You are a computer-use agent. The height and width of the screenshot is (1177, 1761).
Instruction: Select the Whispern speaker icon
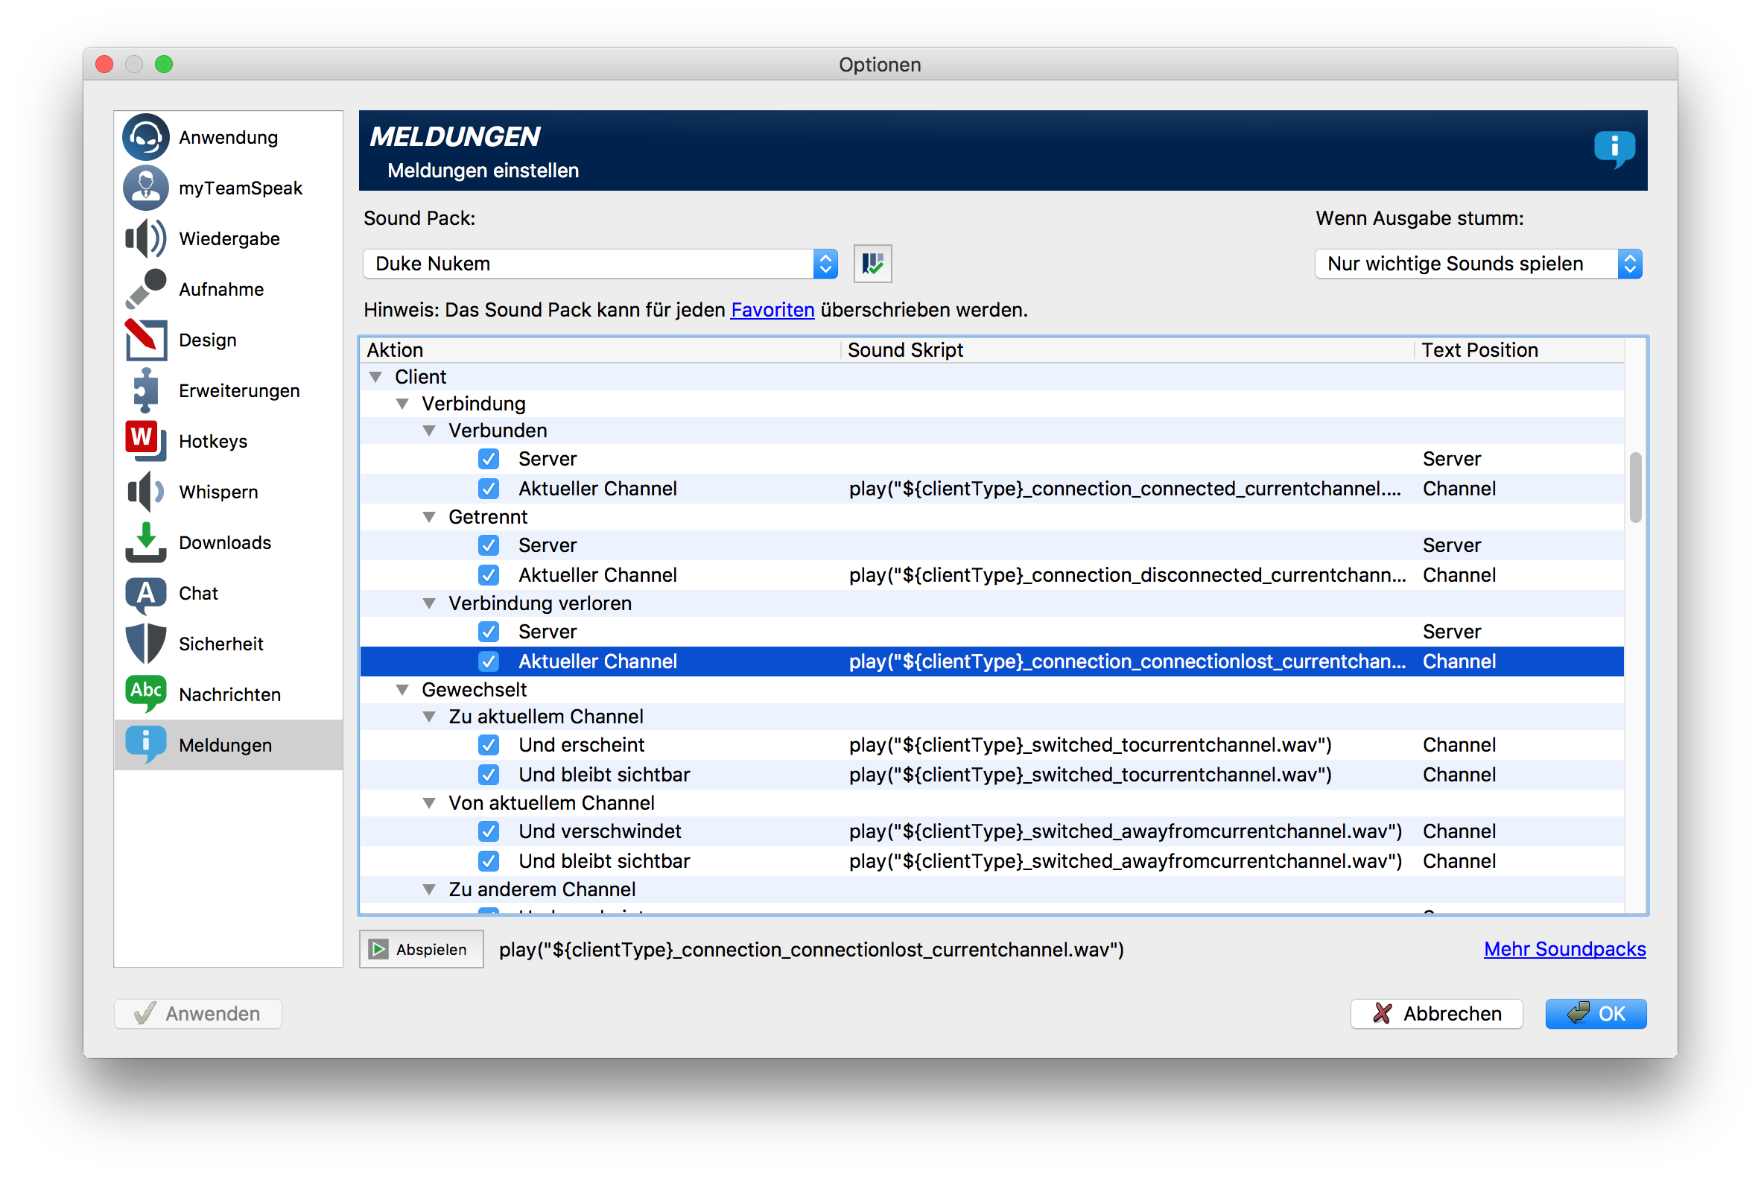click(145, 492)
